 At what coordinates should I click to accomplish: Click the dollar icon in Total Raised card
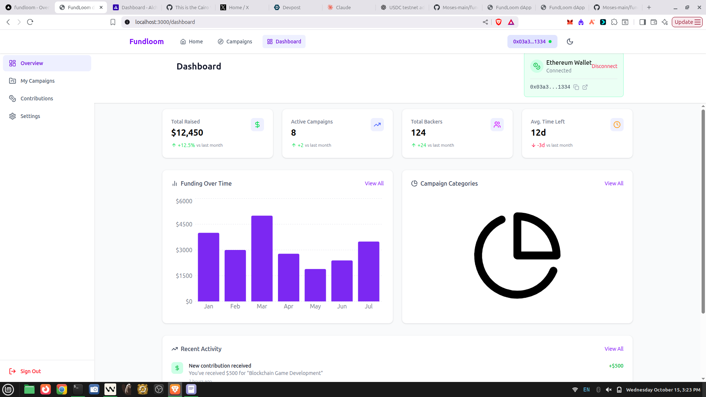pyautogui.click(x=257, y=125)
